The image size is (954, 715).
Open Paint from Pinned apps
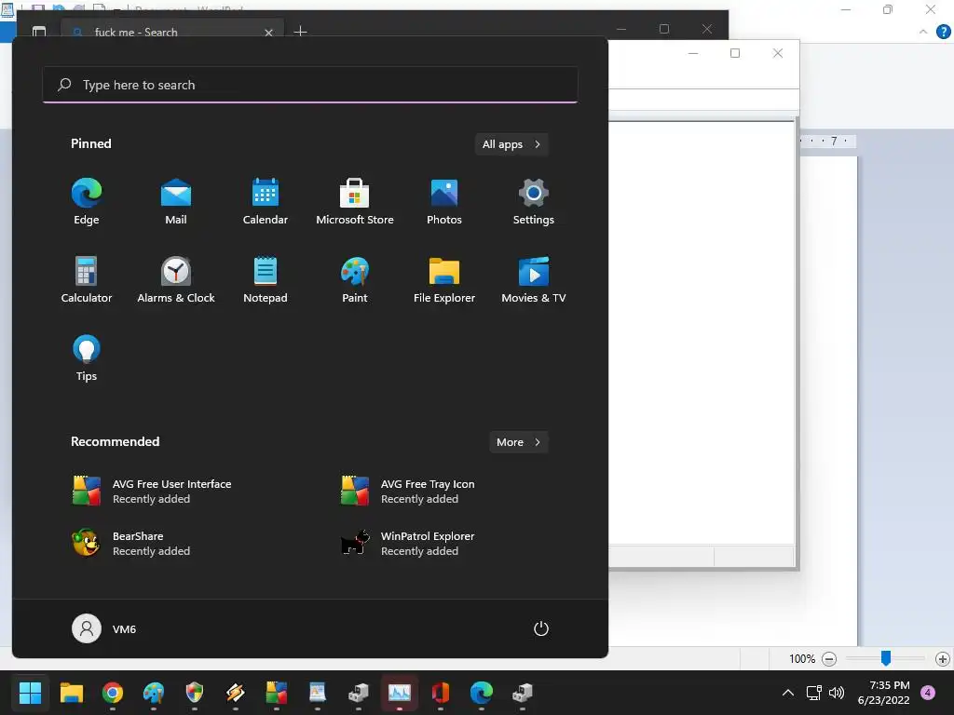tap(355, 280)
